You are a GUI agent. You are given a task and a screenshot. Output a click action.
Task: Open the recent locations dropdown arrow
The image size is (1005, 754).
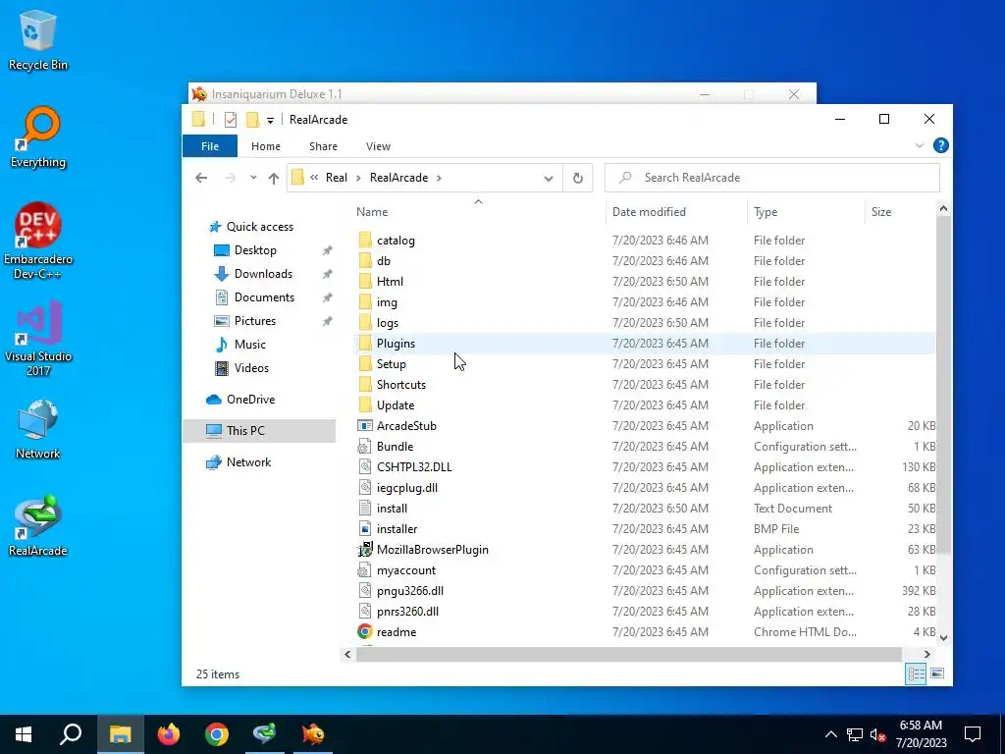[253, 178]
